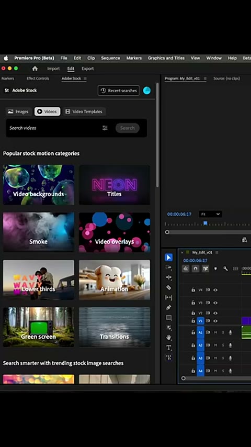Screen dimensions: 251x447
Task: Enable voice-over record on track A3
Action: (230, 358)
